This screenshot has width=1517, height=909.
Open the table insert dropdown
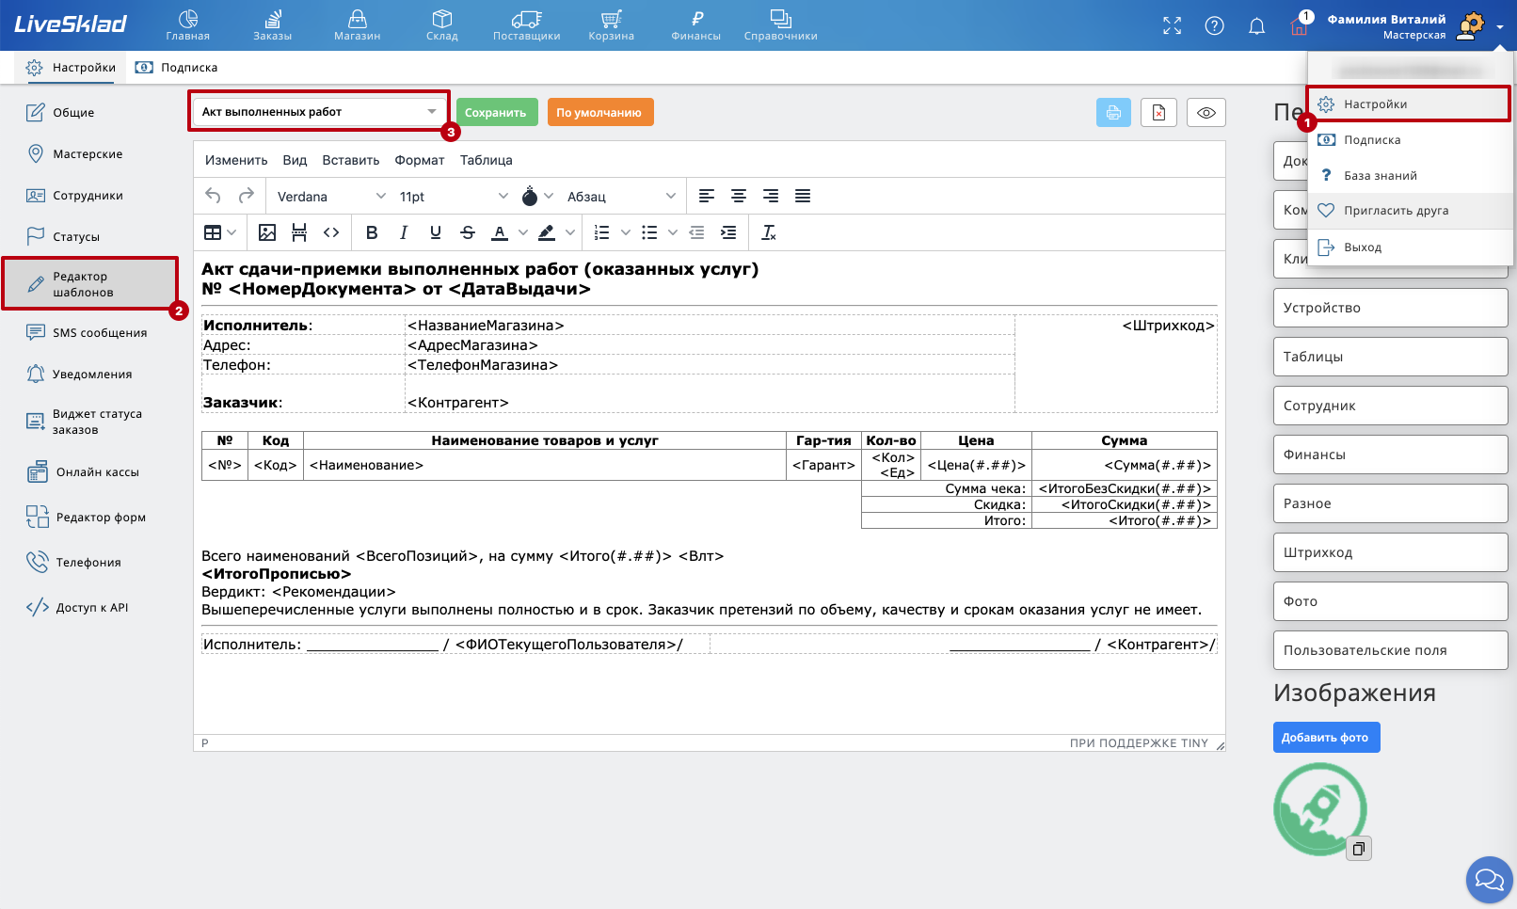[x=221, y=232]
